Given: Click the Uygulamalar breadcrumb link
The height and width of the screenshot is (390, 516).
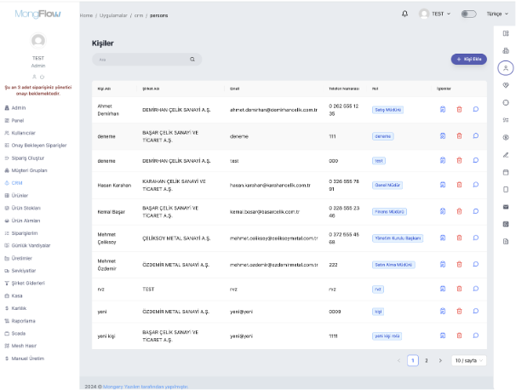Looking at the screenshot, I should [113, 15].
